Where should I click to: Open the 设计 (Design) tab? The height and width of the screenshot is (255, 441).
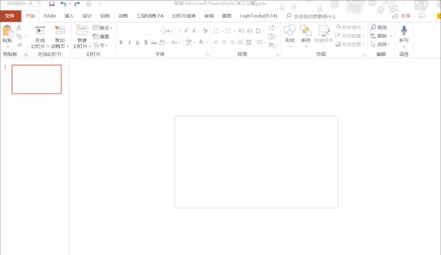pos(87,16)
